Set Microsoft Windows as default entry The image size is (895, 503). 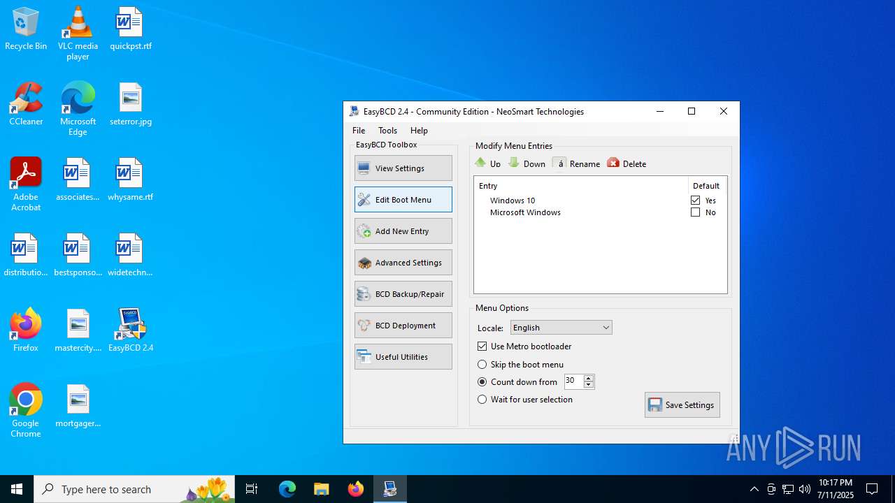point(695,212)
